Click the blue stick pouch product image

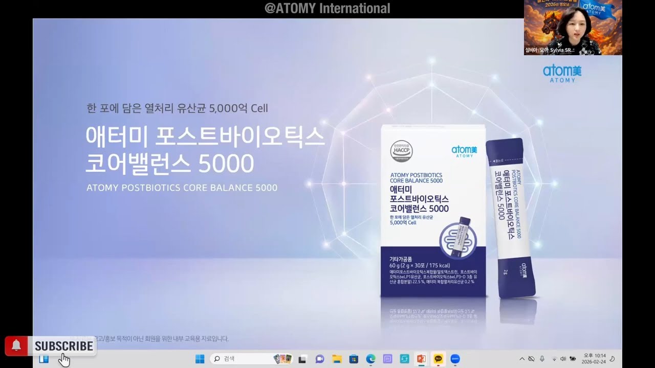[x=511, y=218]
